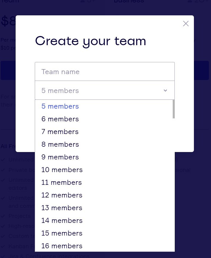The image size is (211, 258).
Task: Close the Create your team dialog
Action: pyautogui.click(x=186, y=24)
